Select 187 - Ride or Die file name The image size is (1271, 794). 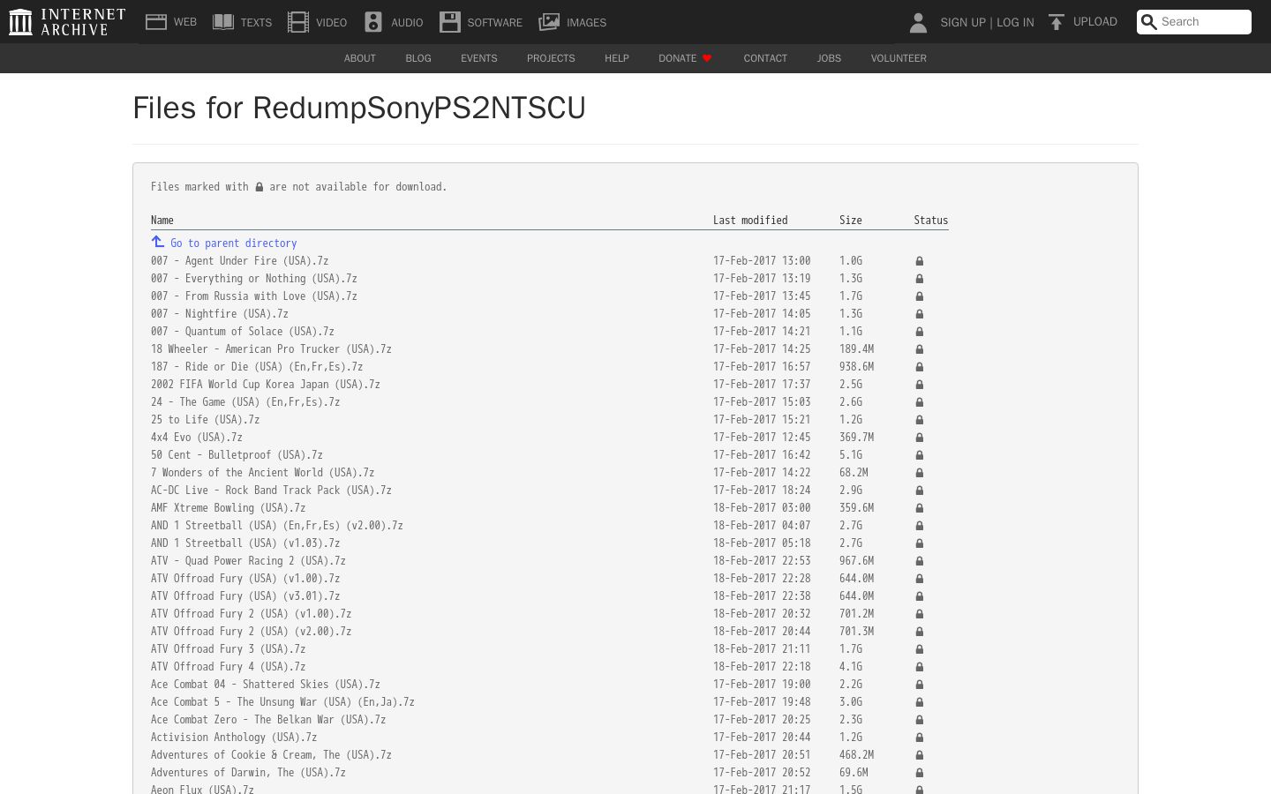click(x=257, y=367)
